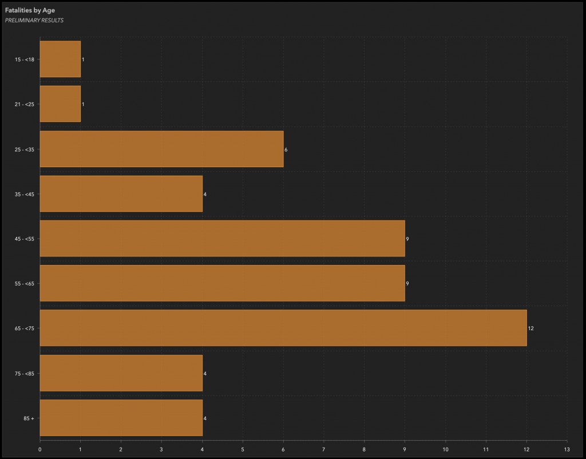
Task: Select the 35 - <45 age group bar
Action: pyautogui.click(x=121, y=194)
